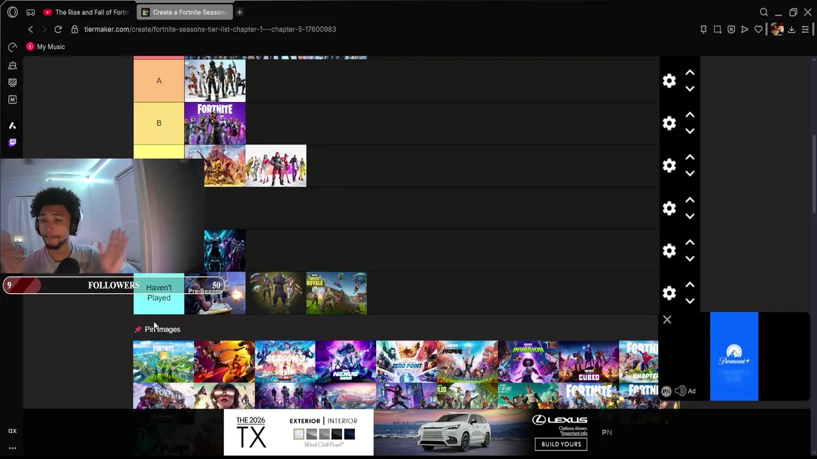Open the striped monitor sidebar icon
This screenshot has height=459, width=817.
click(x=12, y=82)
